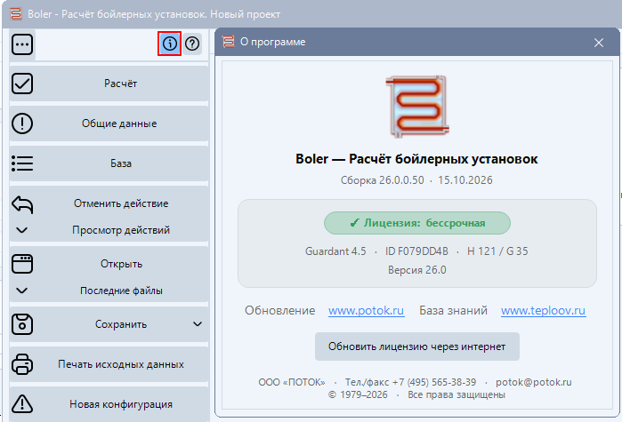Click Boler — Расчёт бойлерных установок heading
This screenshot has height=422, width=622.
tap(416, 159)
